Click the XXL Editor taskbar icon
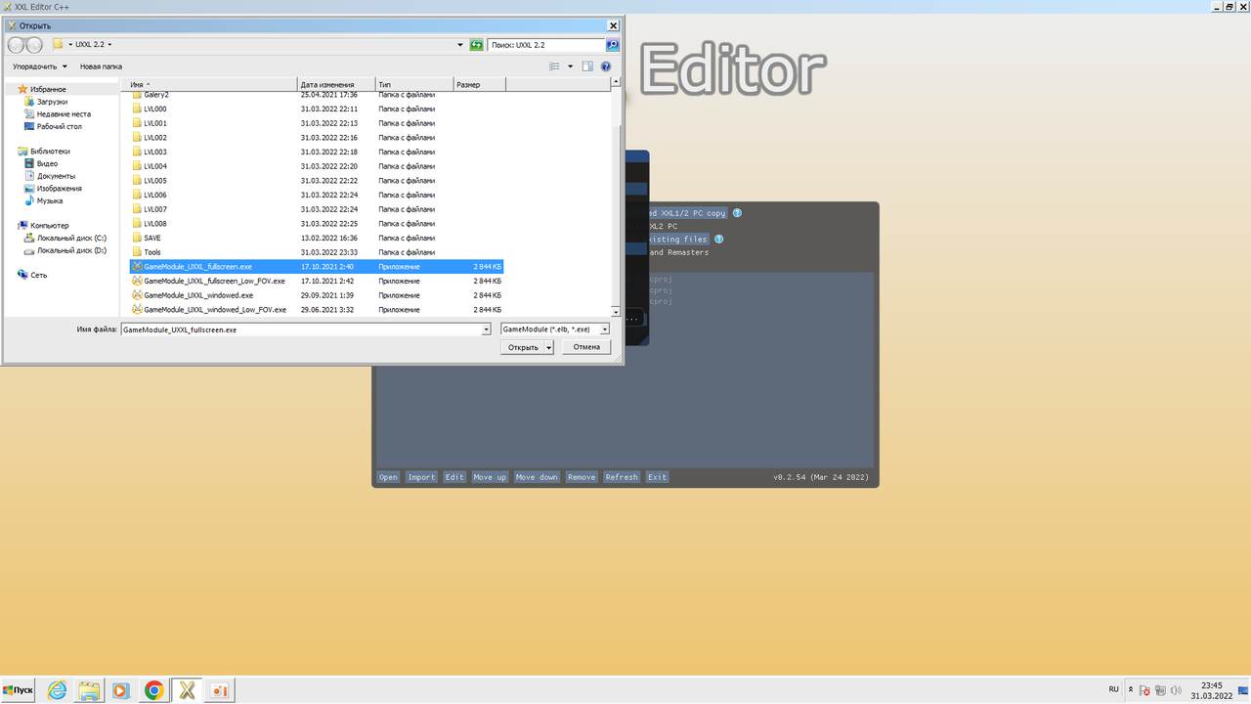1251x704 pixels. 187,690
